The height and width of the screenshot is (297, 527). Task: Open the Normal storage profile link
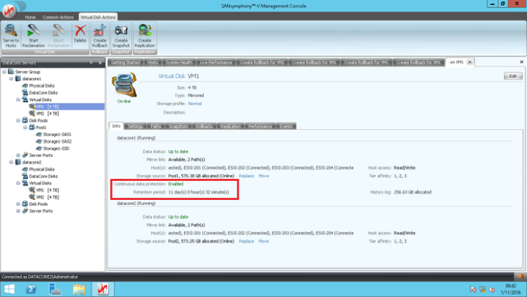(x=194, y=103)
